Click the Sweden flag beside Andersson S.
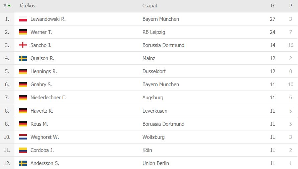This screenshot has width=298, height=169. tap(23, 163)
